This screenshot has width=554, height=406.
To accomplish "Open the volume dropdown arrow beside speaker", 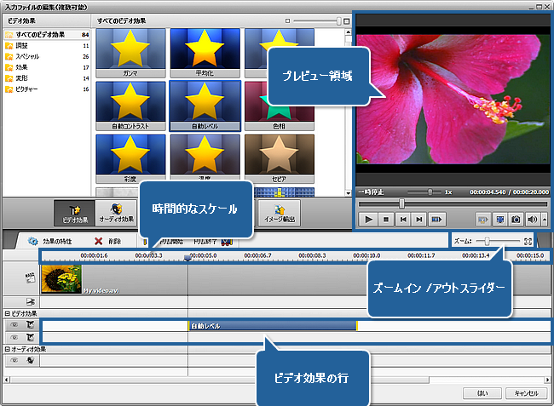I will [543, 219].
